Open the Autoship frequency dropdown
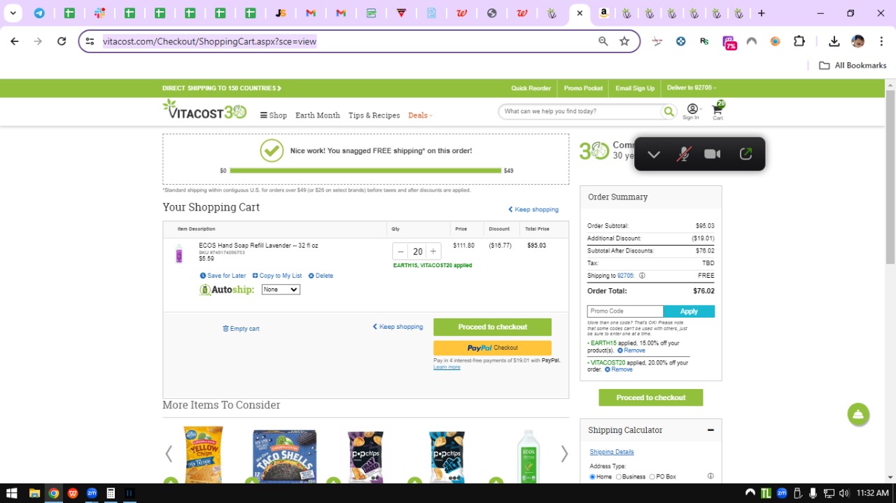The width and height of the screenshot is (896, 503). coord(281,290)
